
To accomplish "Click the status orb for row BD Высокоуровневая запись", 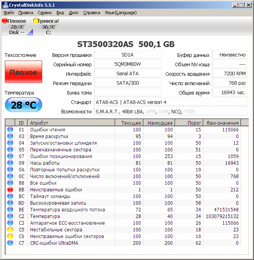I will click(x=10, y=203).
